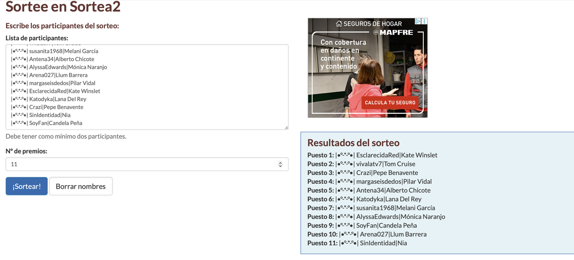Click the Borrar nombres button
The height and width of the screenshot is (260, 574).
[x=81, y=186]
